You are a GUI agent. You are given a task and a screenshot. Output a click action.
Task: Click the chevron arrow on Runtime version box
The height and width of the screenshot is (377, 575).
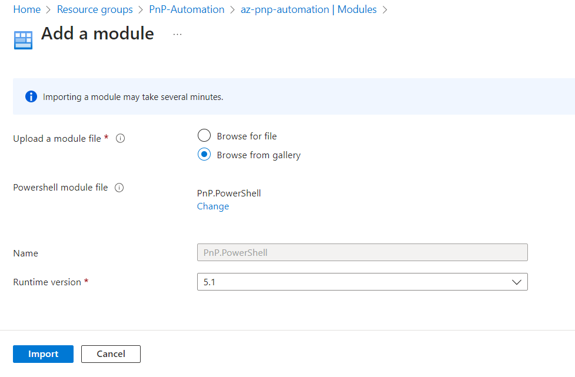[x=516, y=282]
